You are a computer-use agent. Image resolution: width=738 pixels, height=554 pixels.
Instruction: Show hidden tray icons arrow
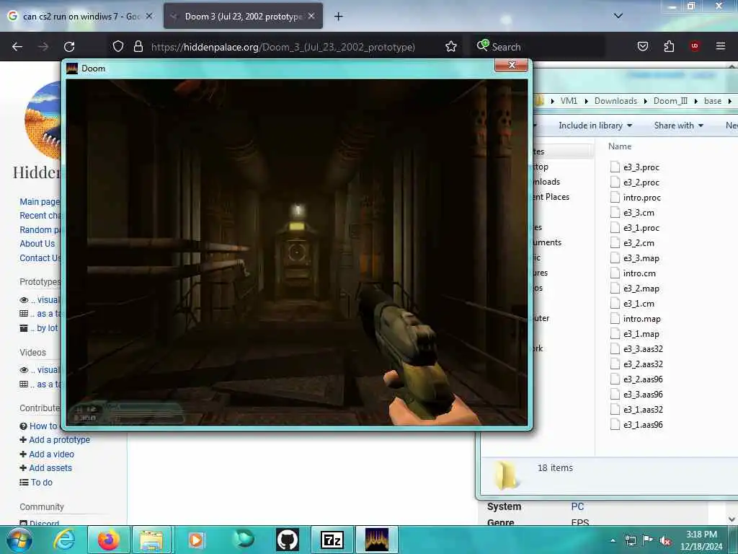pos(613,540)
